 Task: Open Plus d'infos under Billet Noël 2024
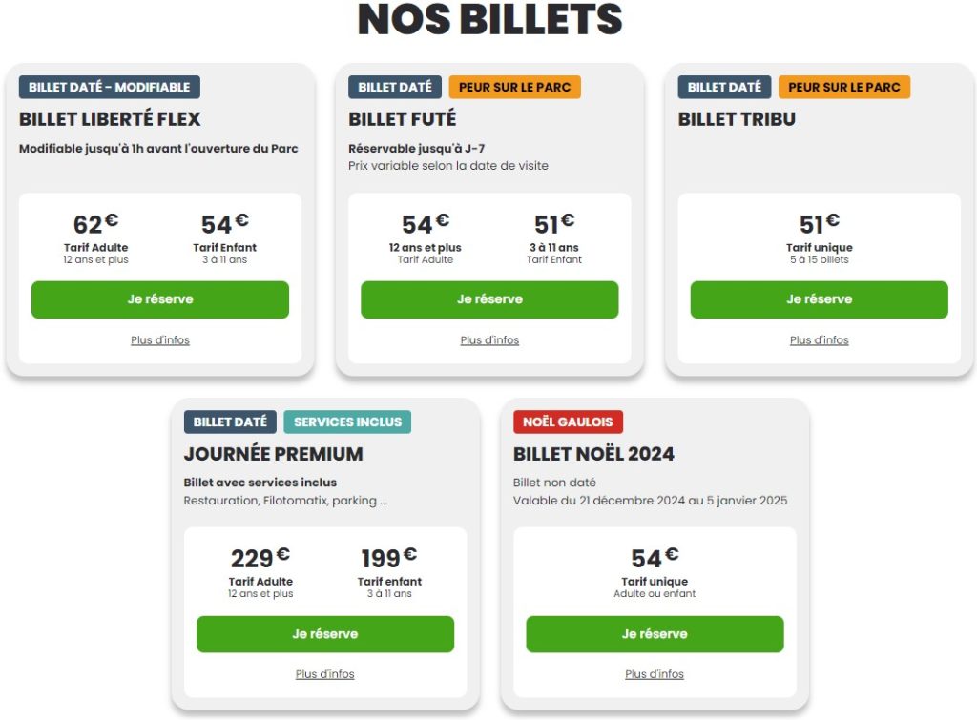tap(655, 673)
